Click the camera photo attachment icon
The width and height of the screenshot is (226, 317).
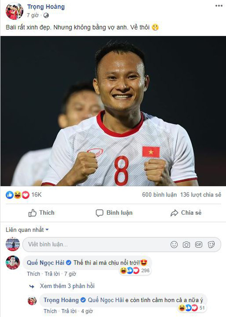[x=186, y=245]
